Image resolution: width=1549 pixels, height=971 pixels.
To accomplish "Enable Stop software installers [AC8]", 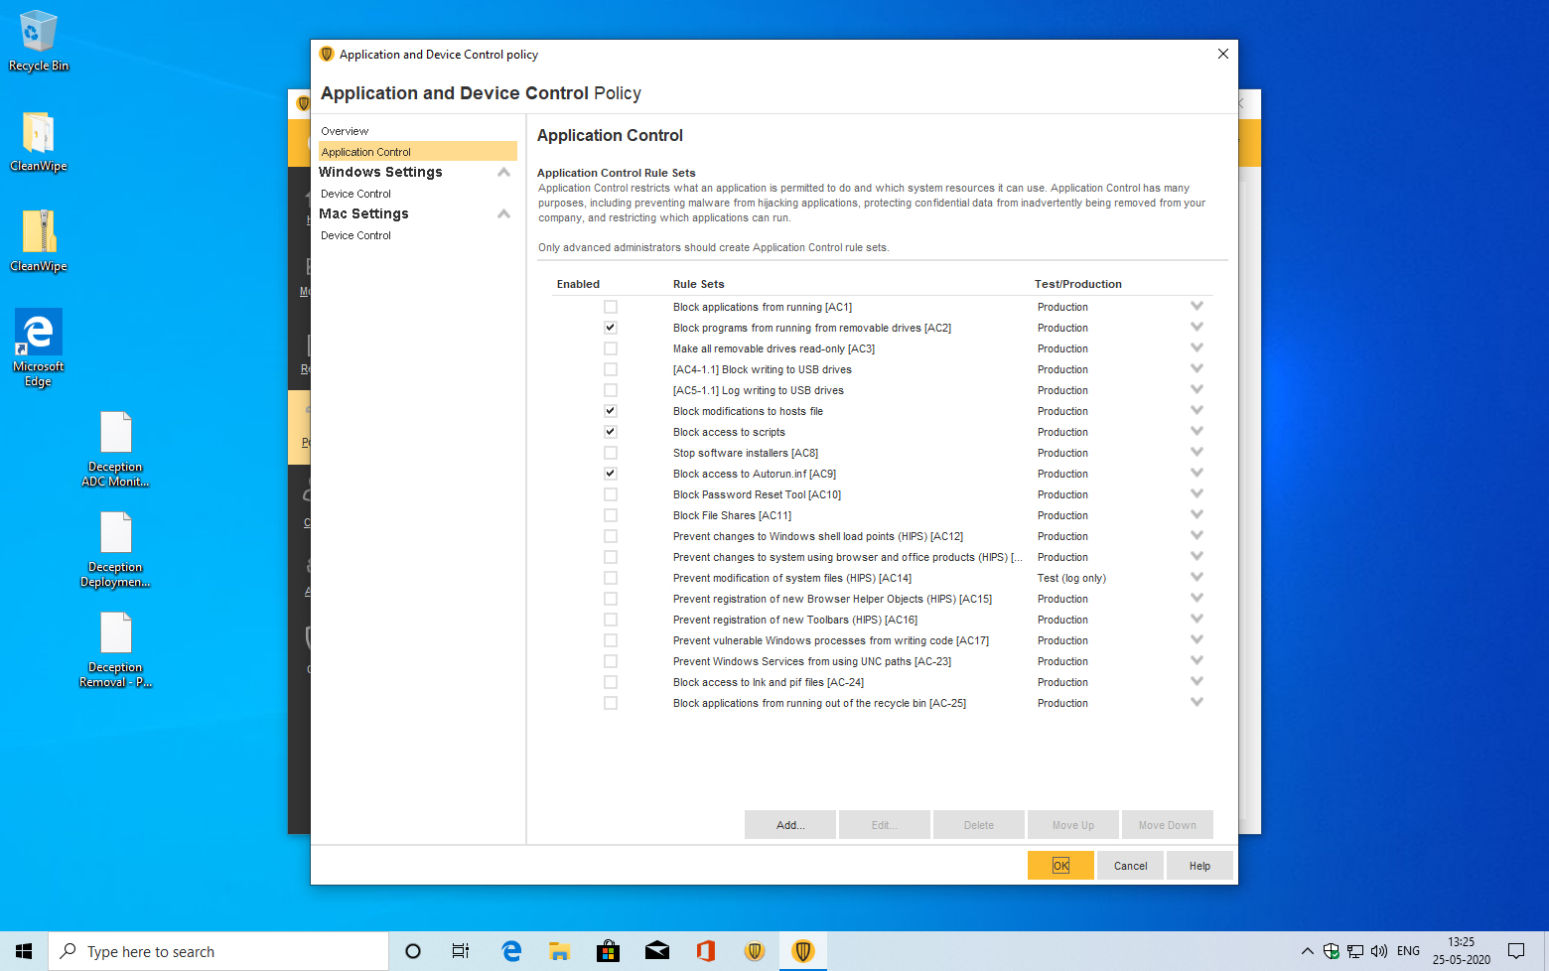I will pyautogui.click(x=611, y=453).
